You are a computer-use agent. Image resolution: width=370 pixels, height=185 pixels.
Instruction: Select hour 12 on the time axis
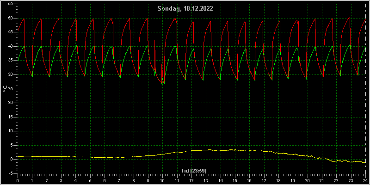tap(191, 181)
